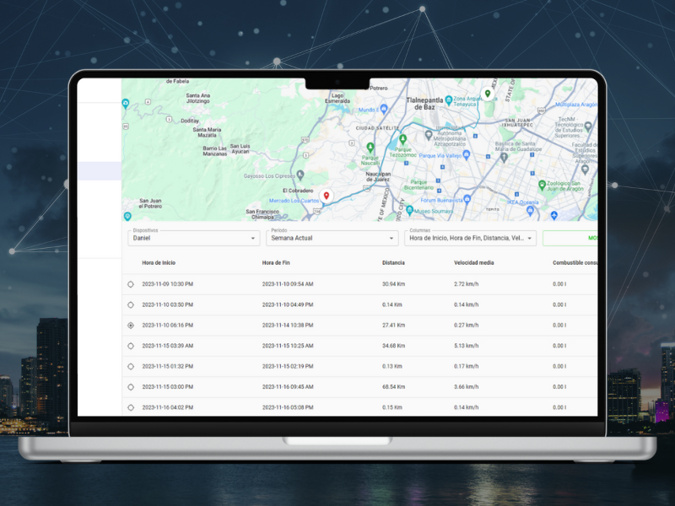Select the trip row starting 2023-11-09 10:30 PM

tap(131, 284)
